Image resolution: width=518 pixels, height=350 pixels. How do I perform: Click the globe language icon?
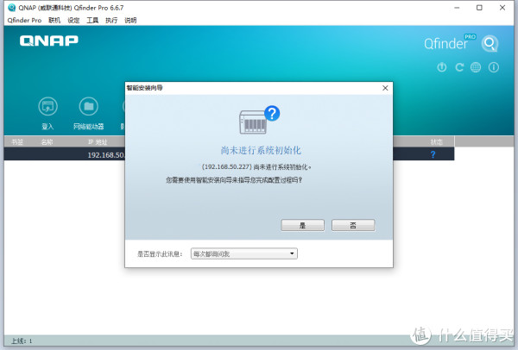(x=476, y=67)
